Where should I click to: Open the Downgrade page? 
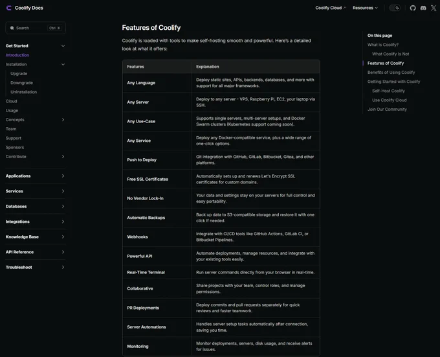coord(21,83)
